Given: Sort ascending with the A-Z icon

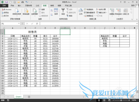Looking at the screenshot, I should click(x=52, y=10).
